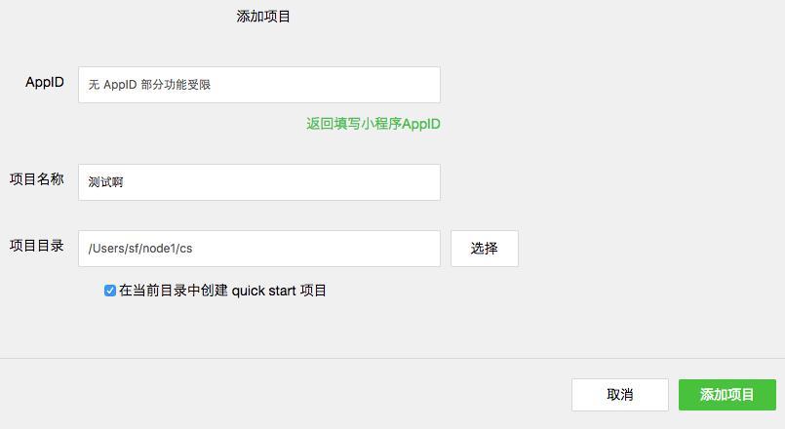Click the AppID field label
The image size is (785, 429).
(x=45, y=83)
